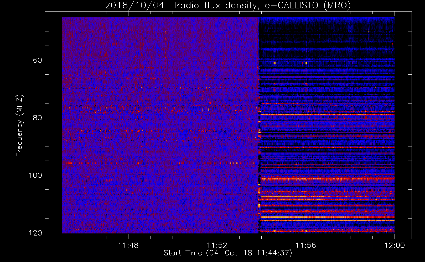
Task: Click the plot title '2018/10/04 Radio flux density'
Action: [228, 5]
